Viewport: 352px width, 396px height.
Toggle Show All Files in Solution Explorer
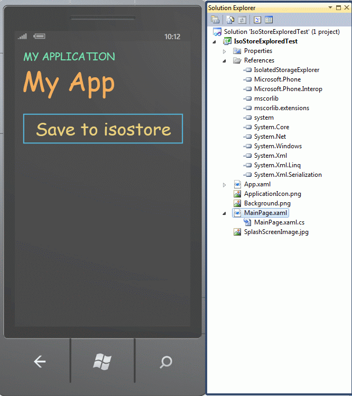[230, 20]
